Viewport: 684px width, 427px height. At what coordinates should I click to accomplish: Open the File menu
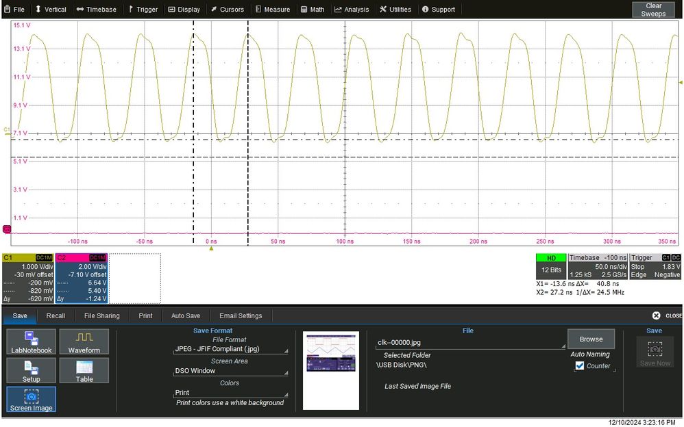coord(14,9)
